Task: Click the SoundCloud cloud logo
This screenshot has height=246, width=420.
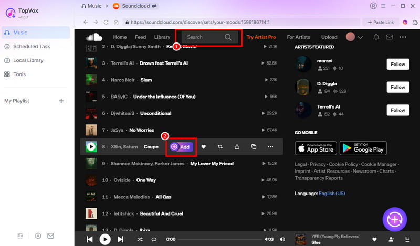Action: (94, 37)
